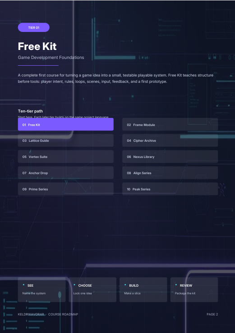Click the Free Kit title heading
The height and width of the screenshot is (333, 235).
(37, 46)
